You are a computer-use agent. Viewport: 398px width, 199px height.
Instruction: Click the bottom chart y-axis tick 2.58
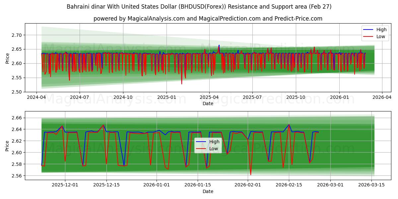pyautogui.click(x=17, y=164)
